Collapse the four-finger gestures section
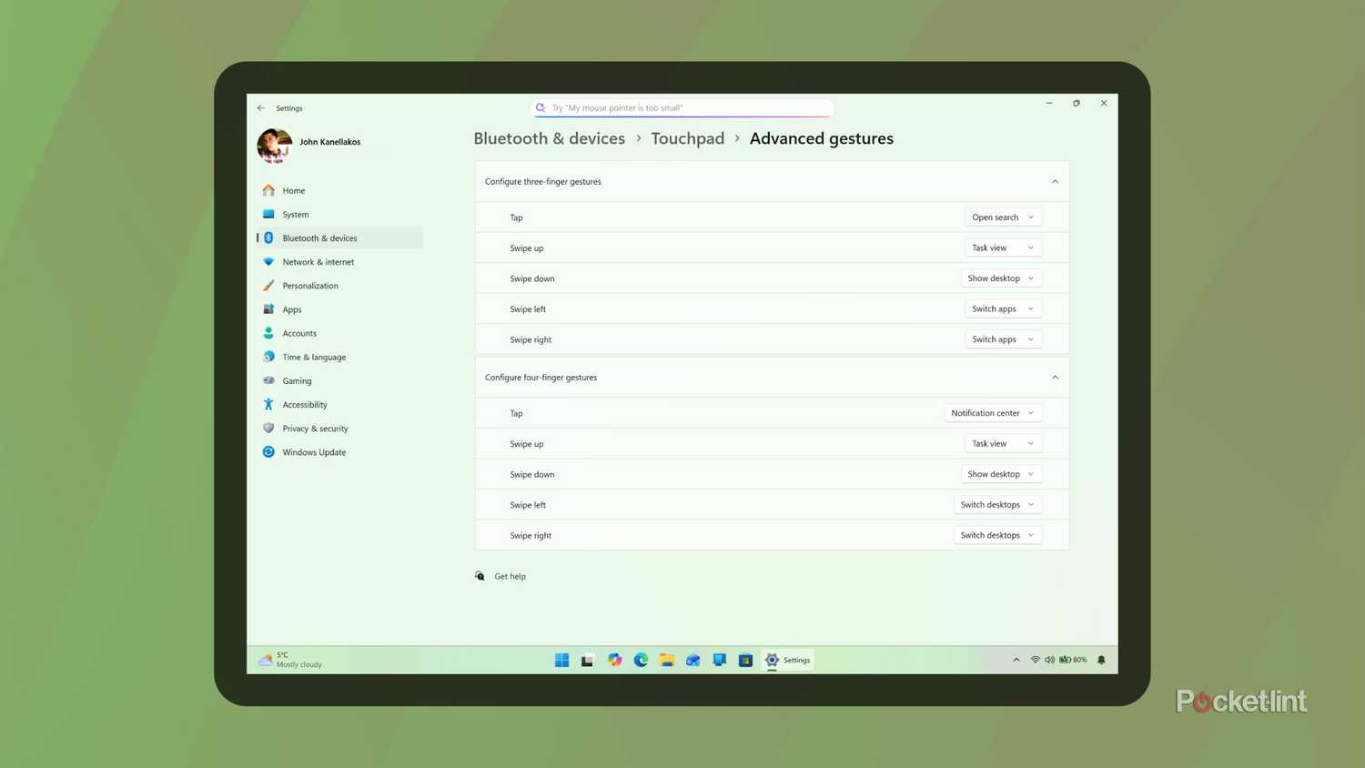This screenshot has width=1365, height=768. point(1055,377)
